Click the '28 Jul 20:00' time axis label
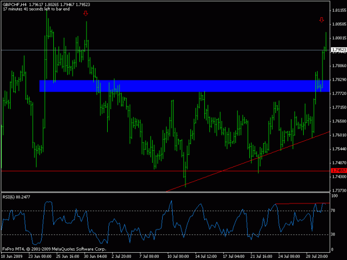 pyautogui.click(x=317, y=256)
